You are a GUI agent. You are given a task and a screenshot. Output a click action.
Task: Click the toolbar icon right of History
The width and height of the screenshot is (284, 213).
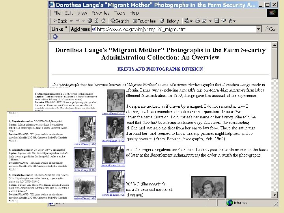coord(188,21)
